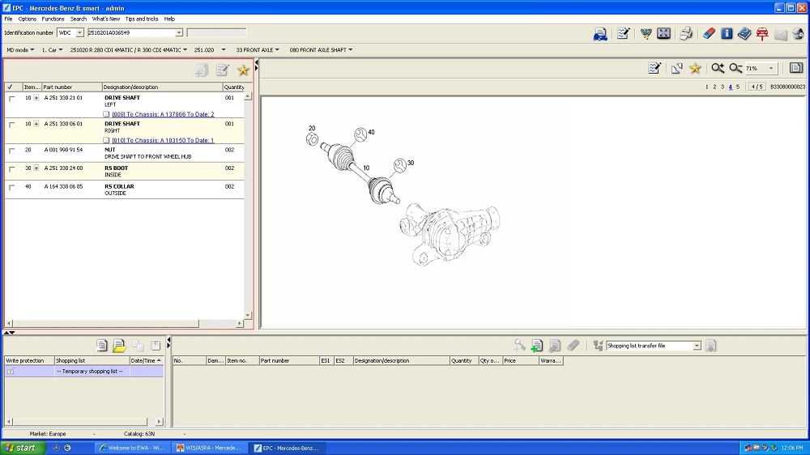Open the File menu
The width and height of the screenshot is (810, 455).
tap(8, 19)
